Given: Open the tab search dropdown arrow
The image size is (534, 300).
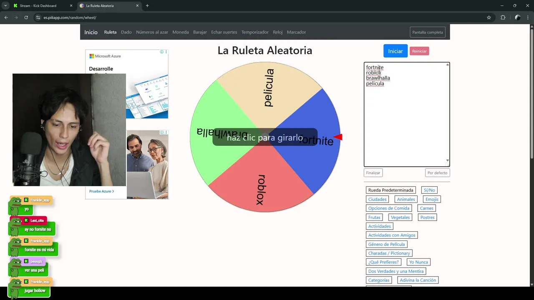Looking at the screenshot, I should 5,5.
